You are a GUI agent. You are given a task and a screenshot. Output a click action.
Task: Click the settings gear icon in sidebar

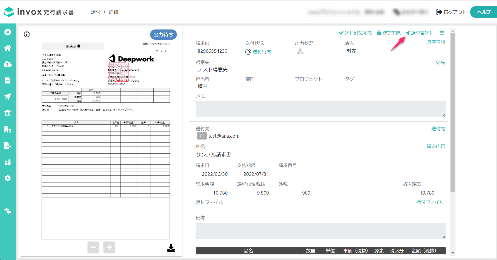[8, 178]
